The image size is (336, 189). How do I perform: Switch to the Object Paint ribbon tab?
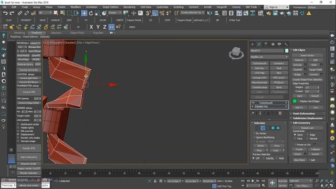[77, 33]
